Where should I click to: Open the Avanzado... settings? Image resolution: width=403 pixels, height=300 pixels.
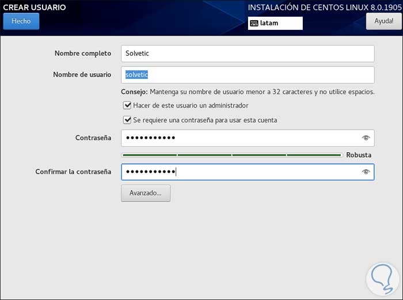[146, 193]
